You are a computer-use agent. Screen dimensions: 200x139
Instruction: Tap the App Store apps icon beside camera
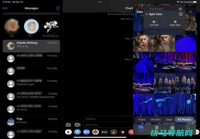pyautogui.click(x=77, y=125)
